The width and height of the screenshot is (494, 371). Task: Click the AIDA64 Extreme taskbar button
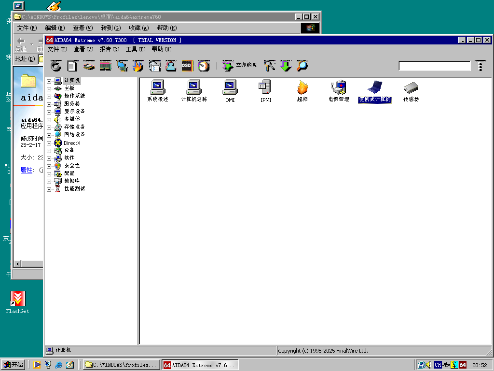(x=200, y=365)
